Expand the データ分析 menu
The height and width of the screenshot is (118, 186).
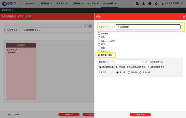[x=109, y=4]
